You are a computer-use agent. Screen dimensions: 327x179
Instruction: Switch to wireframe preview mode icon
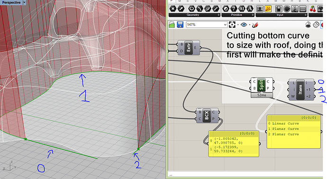click(x=316, y=25)
